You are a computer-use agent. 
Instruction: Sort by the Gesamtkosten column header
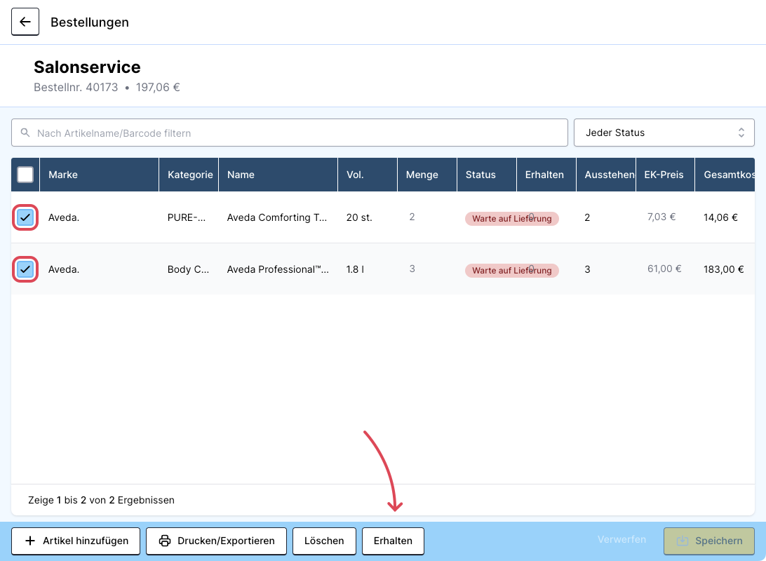point(725,175)
